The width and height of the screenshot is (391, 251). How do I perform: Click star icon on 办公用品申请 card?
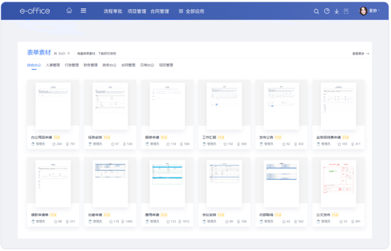54,144
